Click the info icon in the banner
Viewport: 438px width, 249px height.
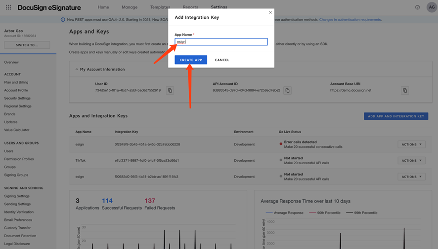click(x=63, y=20)
